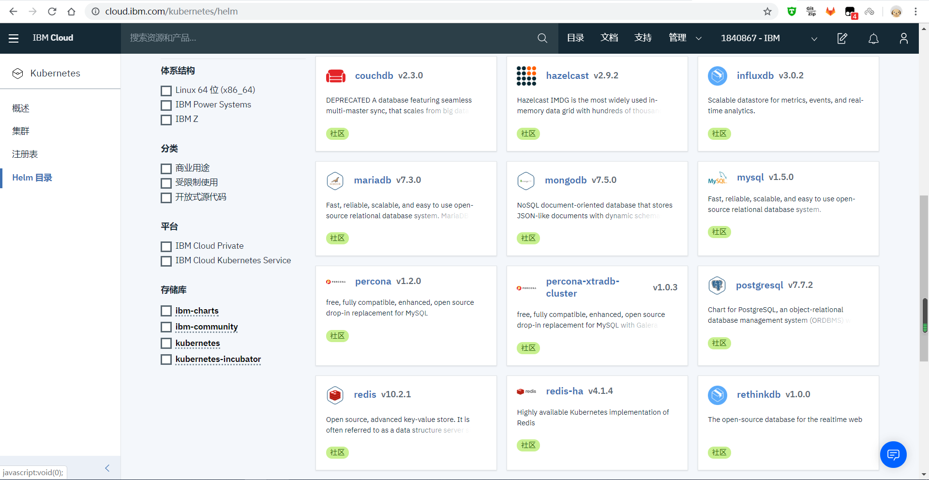Open the couchdb chart link
This screenshot has width=929, height=480.
[x=374, y=76]
